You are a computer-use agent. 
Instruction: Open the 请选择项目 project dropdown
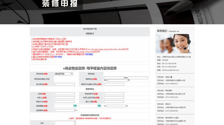coord(64,74)
